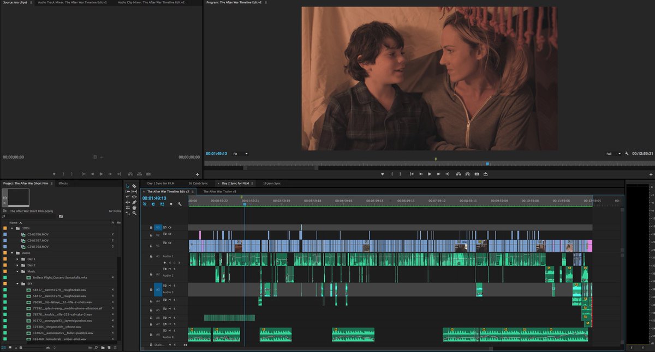The width and height of the screenshot is (655, 352).
Task: Select C24I5766.MOV in Project panel
Action: pos(38,234)
